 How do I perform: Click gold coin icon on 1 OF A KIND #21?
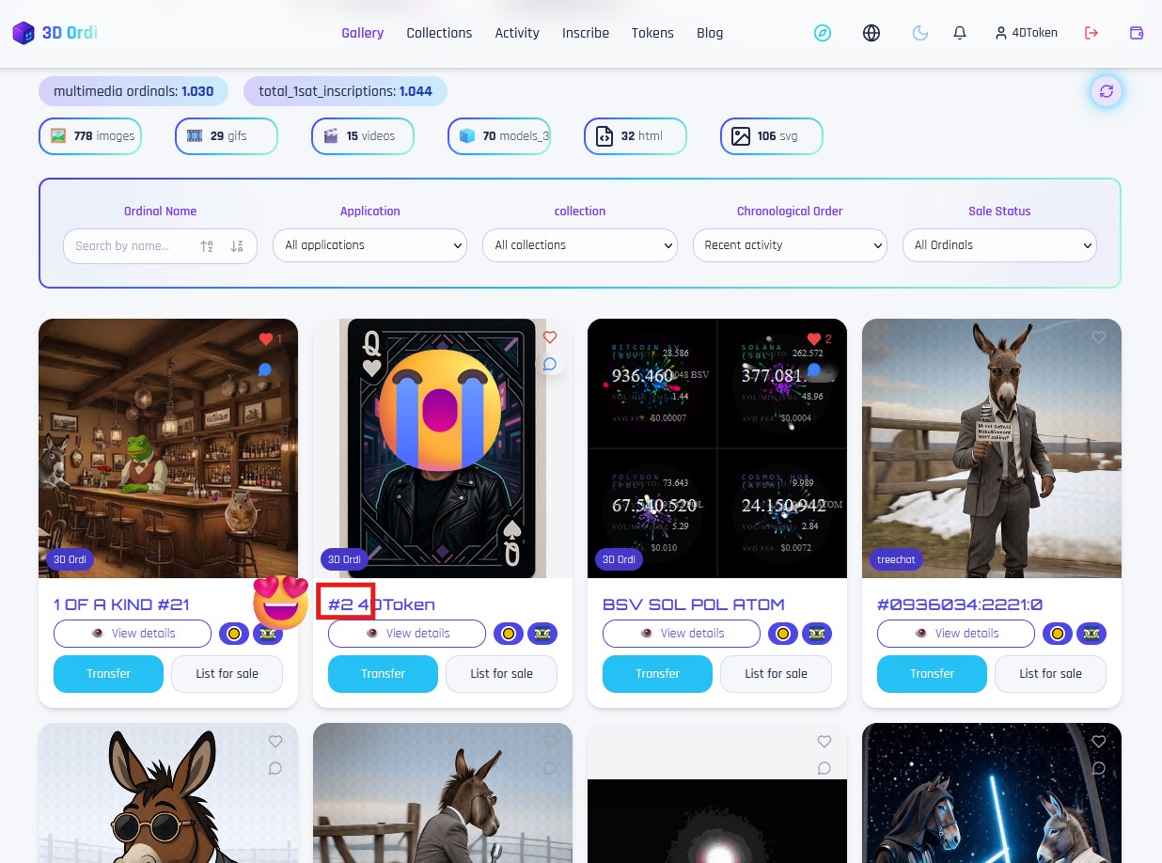coord(234,634)
